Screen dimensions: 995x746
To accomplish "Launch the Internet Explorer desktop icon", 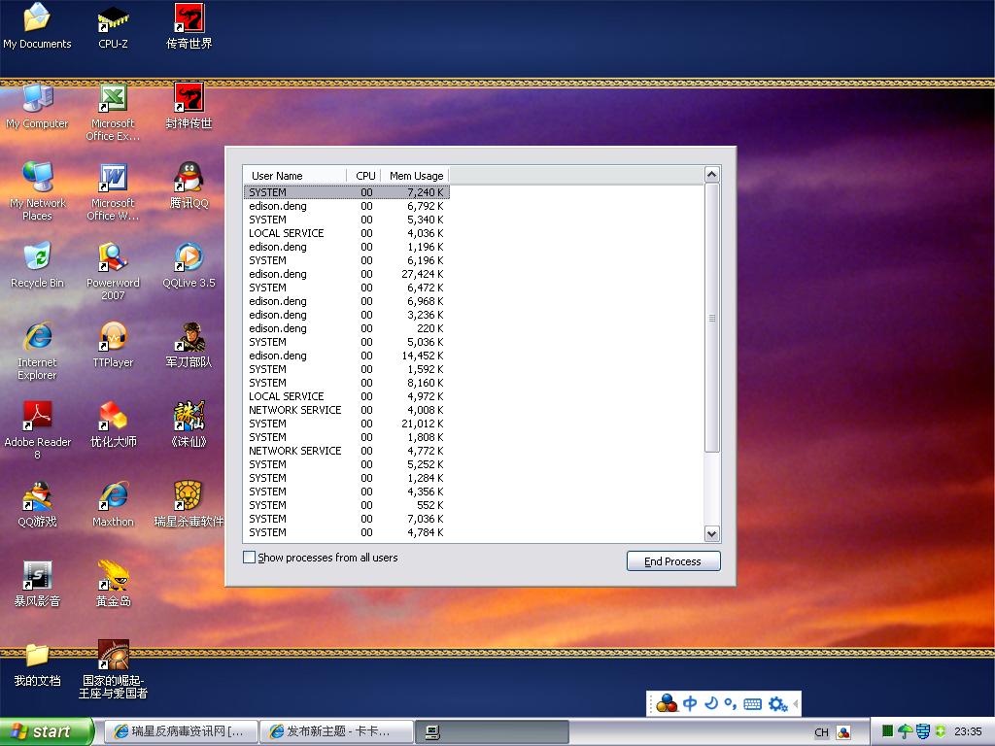I will pyautogui.click(x=37, y=339).
